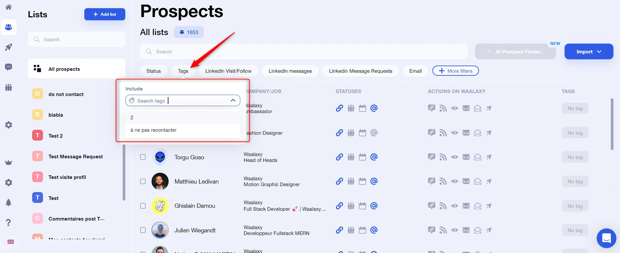
Task: Open the LinkedIn Visit/Follow filter
Action: point(228,71)
